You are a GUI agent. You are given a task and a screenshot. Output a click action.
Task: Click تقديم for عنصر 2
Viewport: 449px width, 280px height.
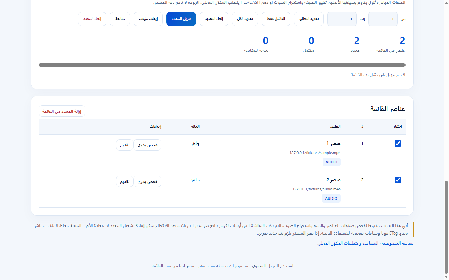click(x=125, y=181)
